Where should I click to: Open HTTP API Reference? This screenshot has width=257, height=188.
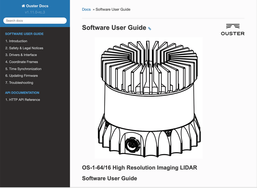click(22, 100)
